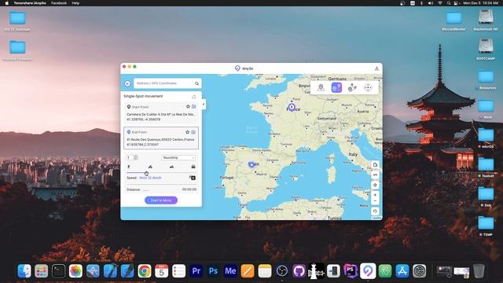Open Media Encoder from the dock

[x=230, y=271]
